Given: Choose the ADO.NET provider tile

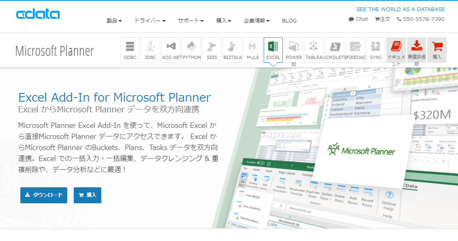Looking at the screenshot, I should click(x=171, y=50).
